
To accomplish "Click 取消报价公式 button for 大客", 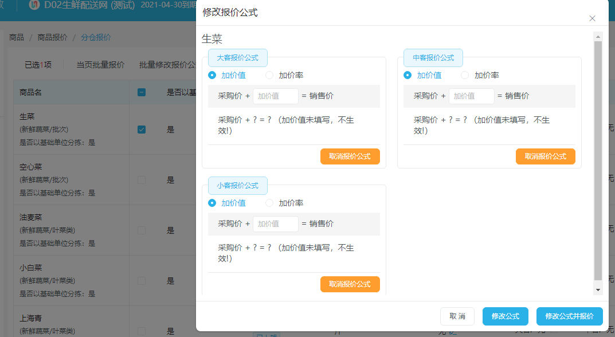I will [x=350, y=156].
